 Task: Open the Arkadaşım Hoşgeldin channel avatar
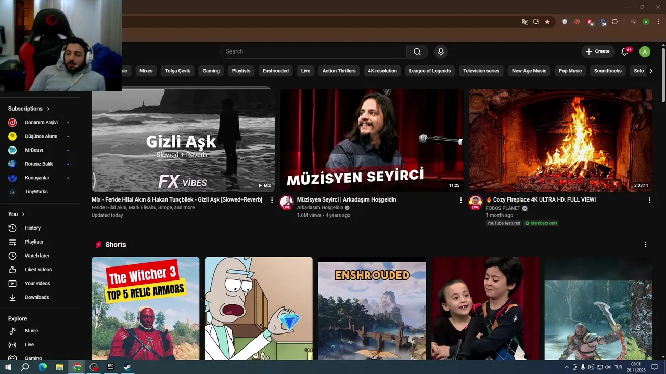286,203
